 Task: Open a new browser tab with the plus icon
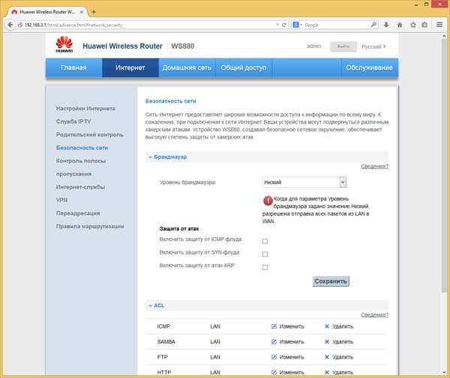tap(94, 12)
